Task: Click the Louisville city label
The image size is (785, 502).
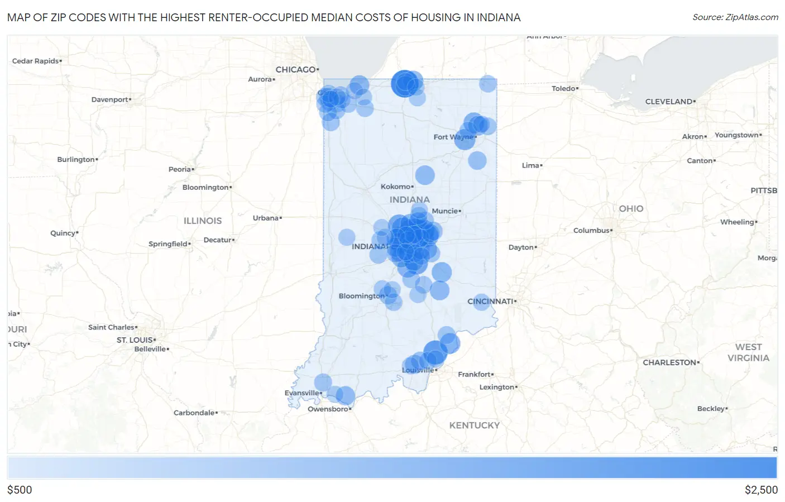Action: click(418, 370)
